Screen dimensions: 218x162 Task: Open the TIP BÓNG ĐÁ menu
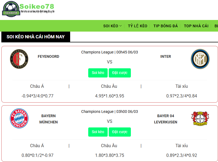[166, 26]
